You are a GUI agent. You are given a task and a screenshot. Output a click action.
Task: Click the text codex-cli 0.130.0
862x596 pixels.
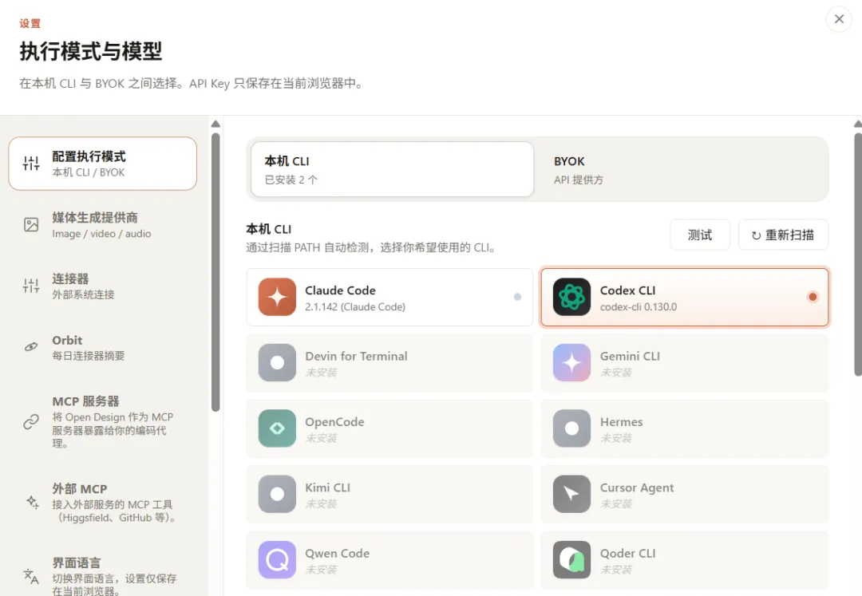(x=639, y=307)
